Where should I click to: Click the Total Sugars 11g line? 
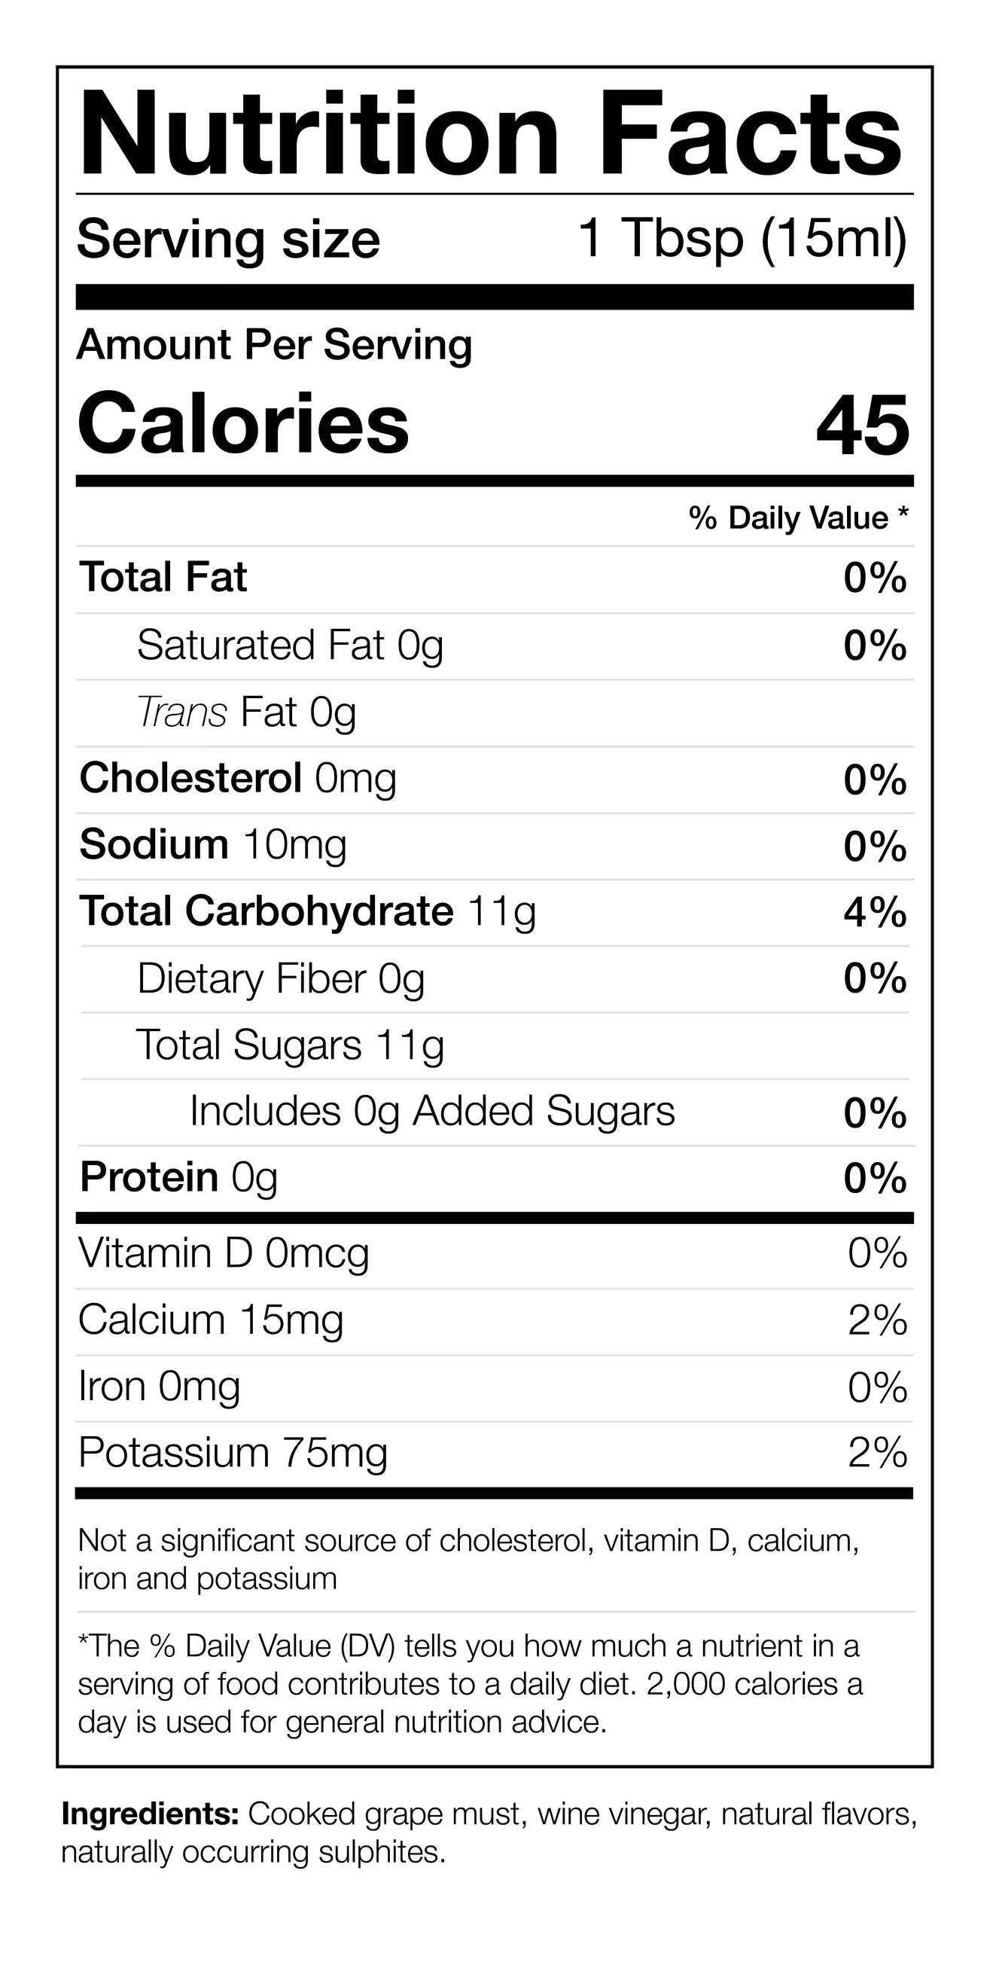click(x=290, y=1045)
